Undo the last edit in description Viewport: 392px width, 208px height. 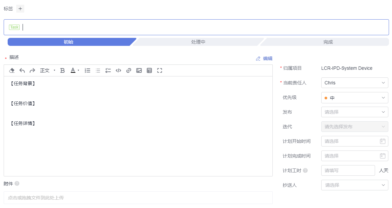22,70
